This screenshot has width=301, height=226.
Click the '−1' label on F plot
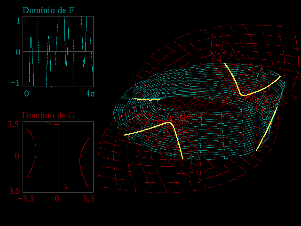tap(15, 83)
